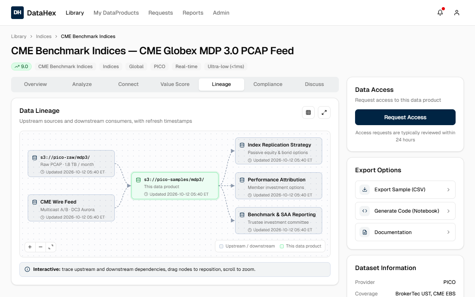This screenshot has height=297, width=475.
Task: Click 'BrokerTec UST, CME EBS' coverage value
Action: (x=426, y=294)
